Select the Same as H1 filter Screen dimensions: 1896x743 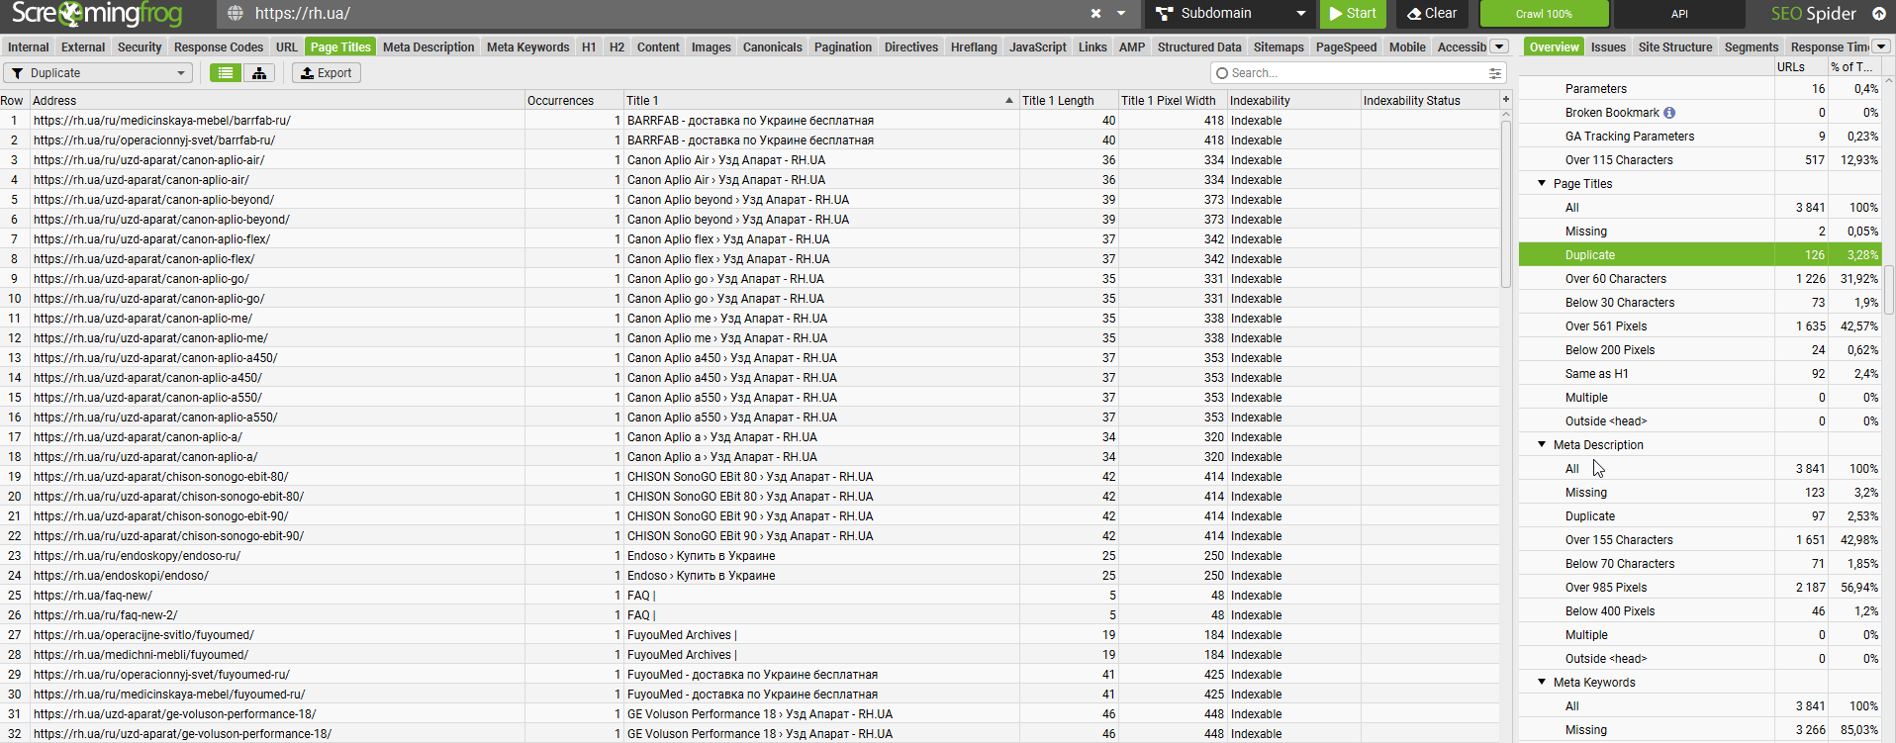[x=1699, y=374]
